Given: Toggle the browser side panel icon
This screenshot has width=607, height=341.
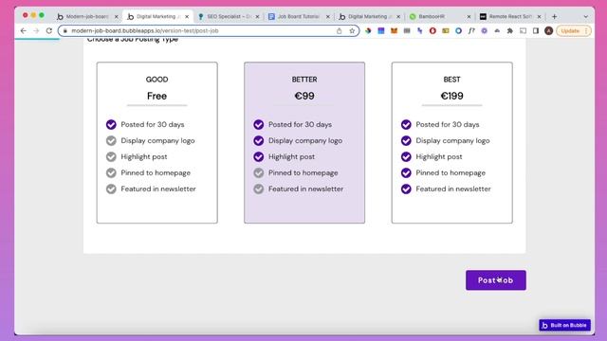Looking at the screenshot, I should (536, 30).
